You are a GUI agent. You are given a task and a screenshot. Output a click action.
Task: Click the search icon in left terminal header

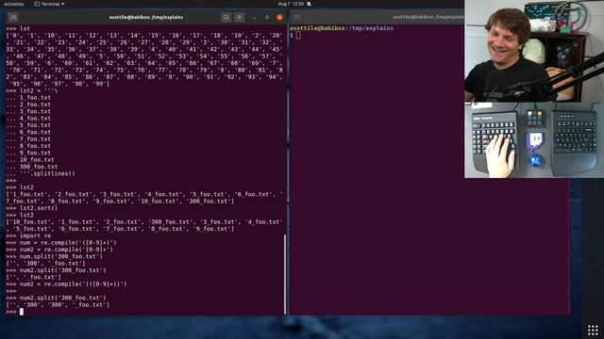[226, 17]
